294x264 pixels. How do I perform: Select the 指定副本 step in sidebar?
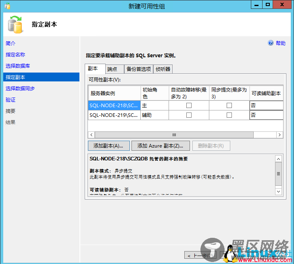(x=41, y=77)
